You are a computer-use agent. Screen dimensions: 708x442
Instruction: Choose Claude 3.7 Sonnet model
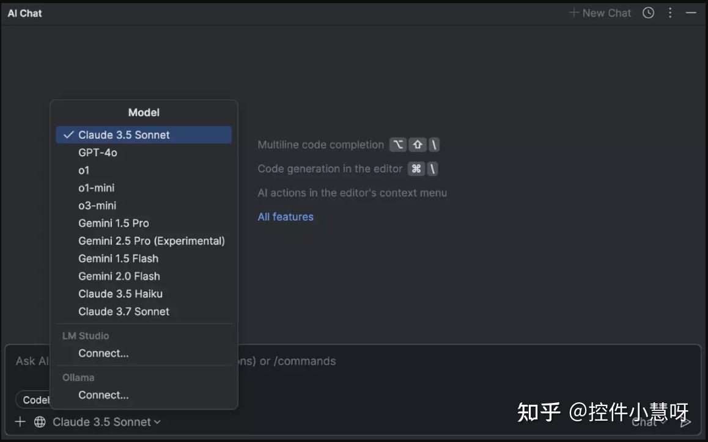[x=124, y=311]
